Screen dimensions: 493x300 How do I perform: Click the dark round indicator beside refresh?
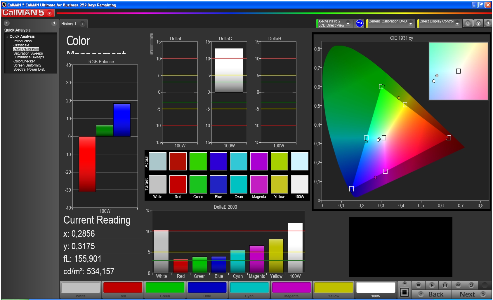pos(485,285)
